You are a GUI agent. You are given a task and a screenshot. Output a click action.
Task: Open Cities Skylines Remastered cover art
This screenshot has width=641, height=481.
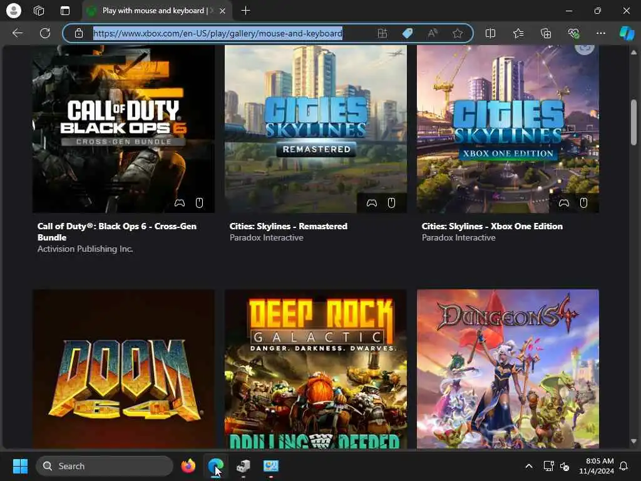(315, 129)
